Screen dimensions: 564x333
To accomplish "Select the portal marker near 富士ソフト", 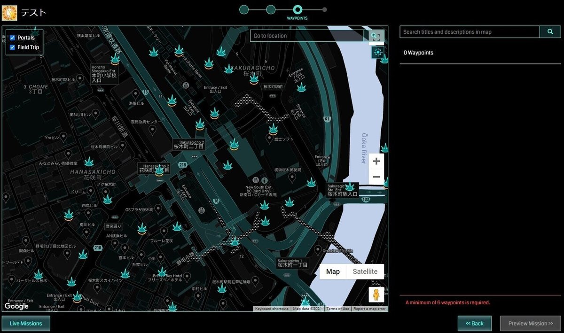I will click(273, 128).
